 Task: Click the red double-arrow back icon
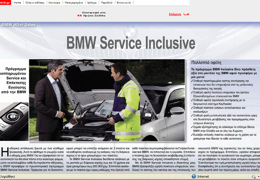[79, 16]
